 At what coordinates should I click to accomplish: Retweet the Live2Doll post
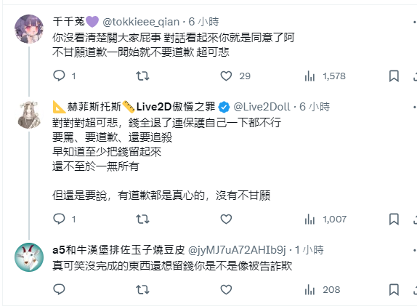coord(142,220)
